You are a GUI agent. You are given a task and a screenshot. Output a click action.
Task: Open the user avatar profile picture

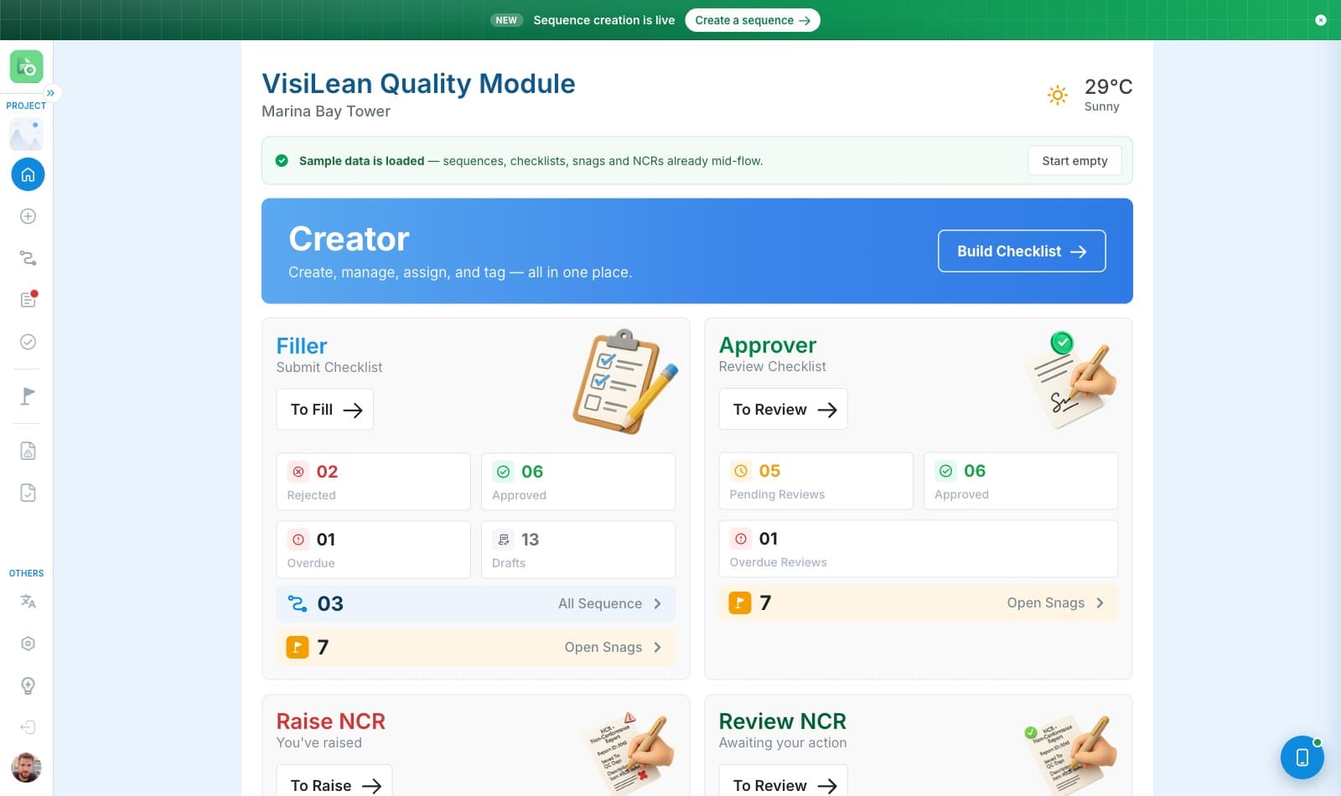point(26,768)
